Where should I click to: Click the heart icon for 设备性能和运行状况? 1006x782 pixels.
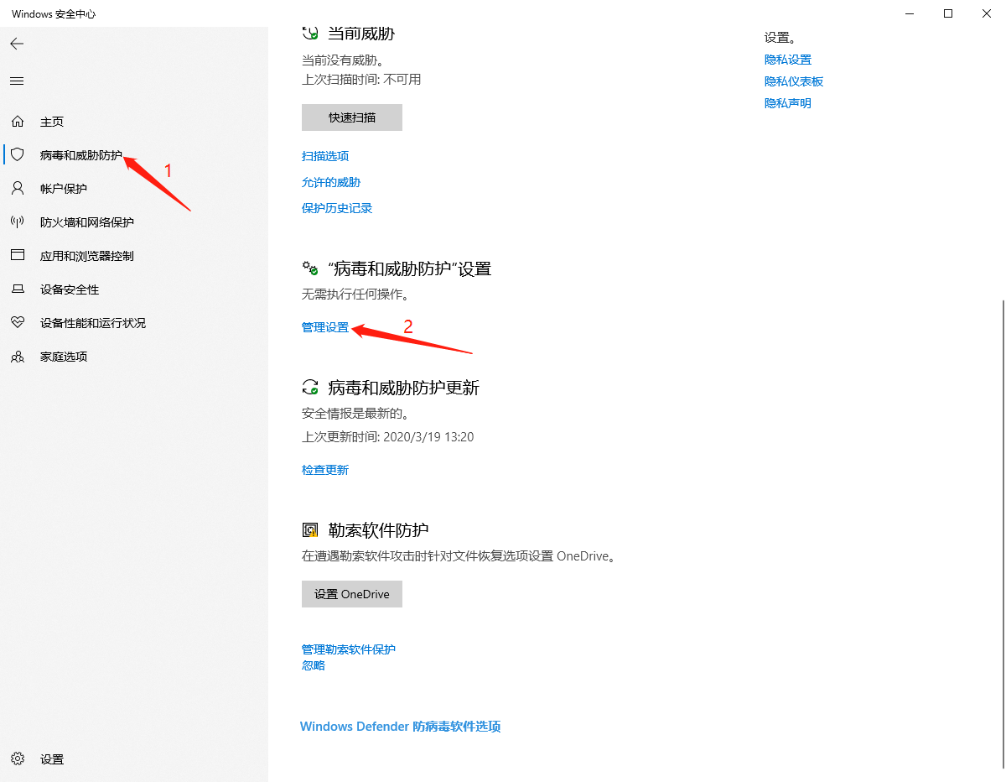[17, 323]
